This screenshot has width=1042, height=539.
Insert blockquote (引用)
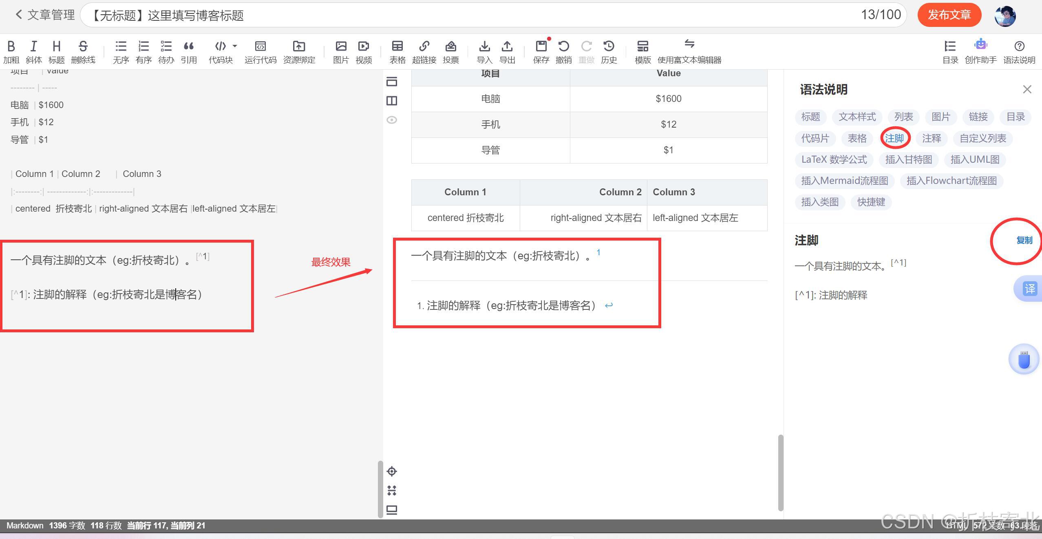coord(189,52)
